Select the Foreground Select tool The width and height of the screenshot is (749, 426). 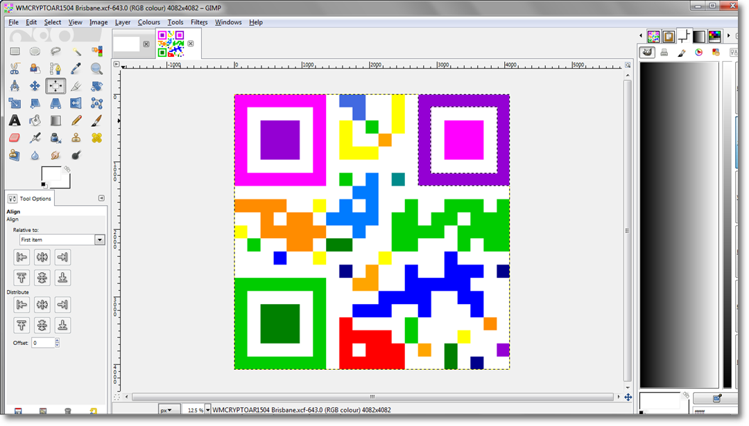(x=35, y=69)
